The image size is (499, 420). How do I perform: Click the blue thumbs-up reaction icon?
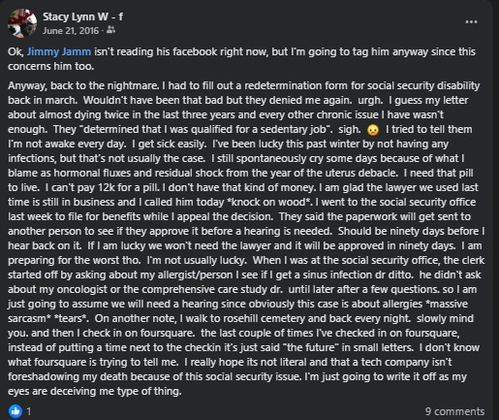click(16, 411)
